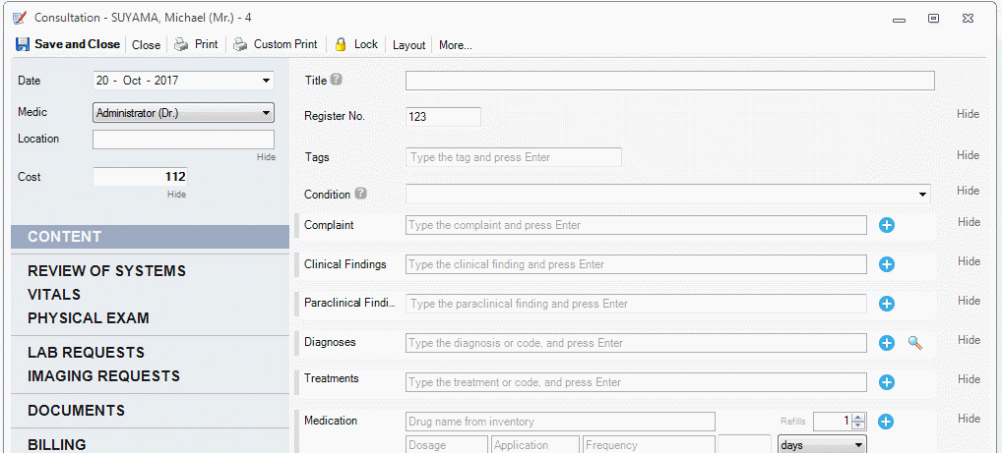Click the plus icon next to Medication
This screenshot has height=453, width=1002.
tap(885, 422)
